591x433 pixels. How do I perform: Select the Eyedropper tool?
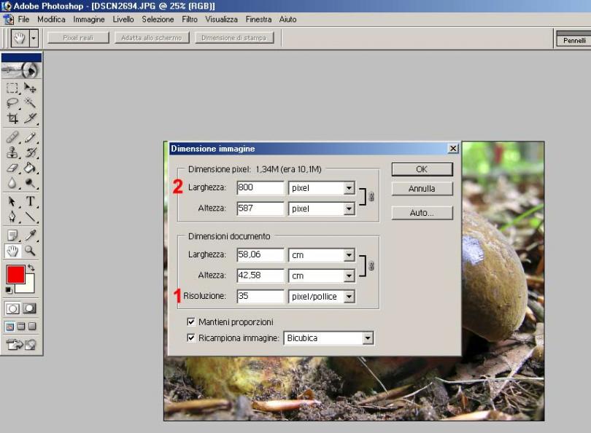(x=30, y=235)
